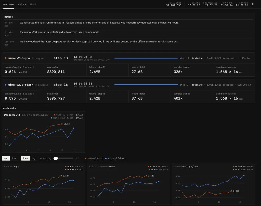The width and height of the screenshot is (261, 206).
Task: Click the pro cost so far $890,811
Action: [56, 72]
